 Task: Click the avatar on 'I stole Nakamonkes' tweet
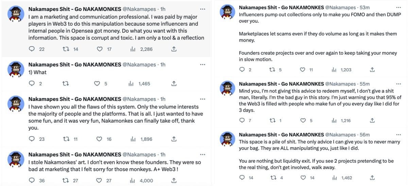(15, 159)
